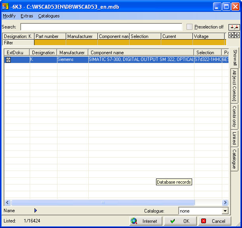Open the Catalogues menu

click(49, 16)
